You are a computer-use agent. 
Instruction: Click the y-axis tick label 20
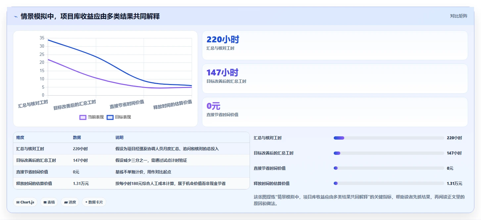(42, 63)
